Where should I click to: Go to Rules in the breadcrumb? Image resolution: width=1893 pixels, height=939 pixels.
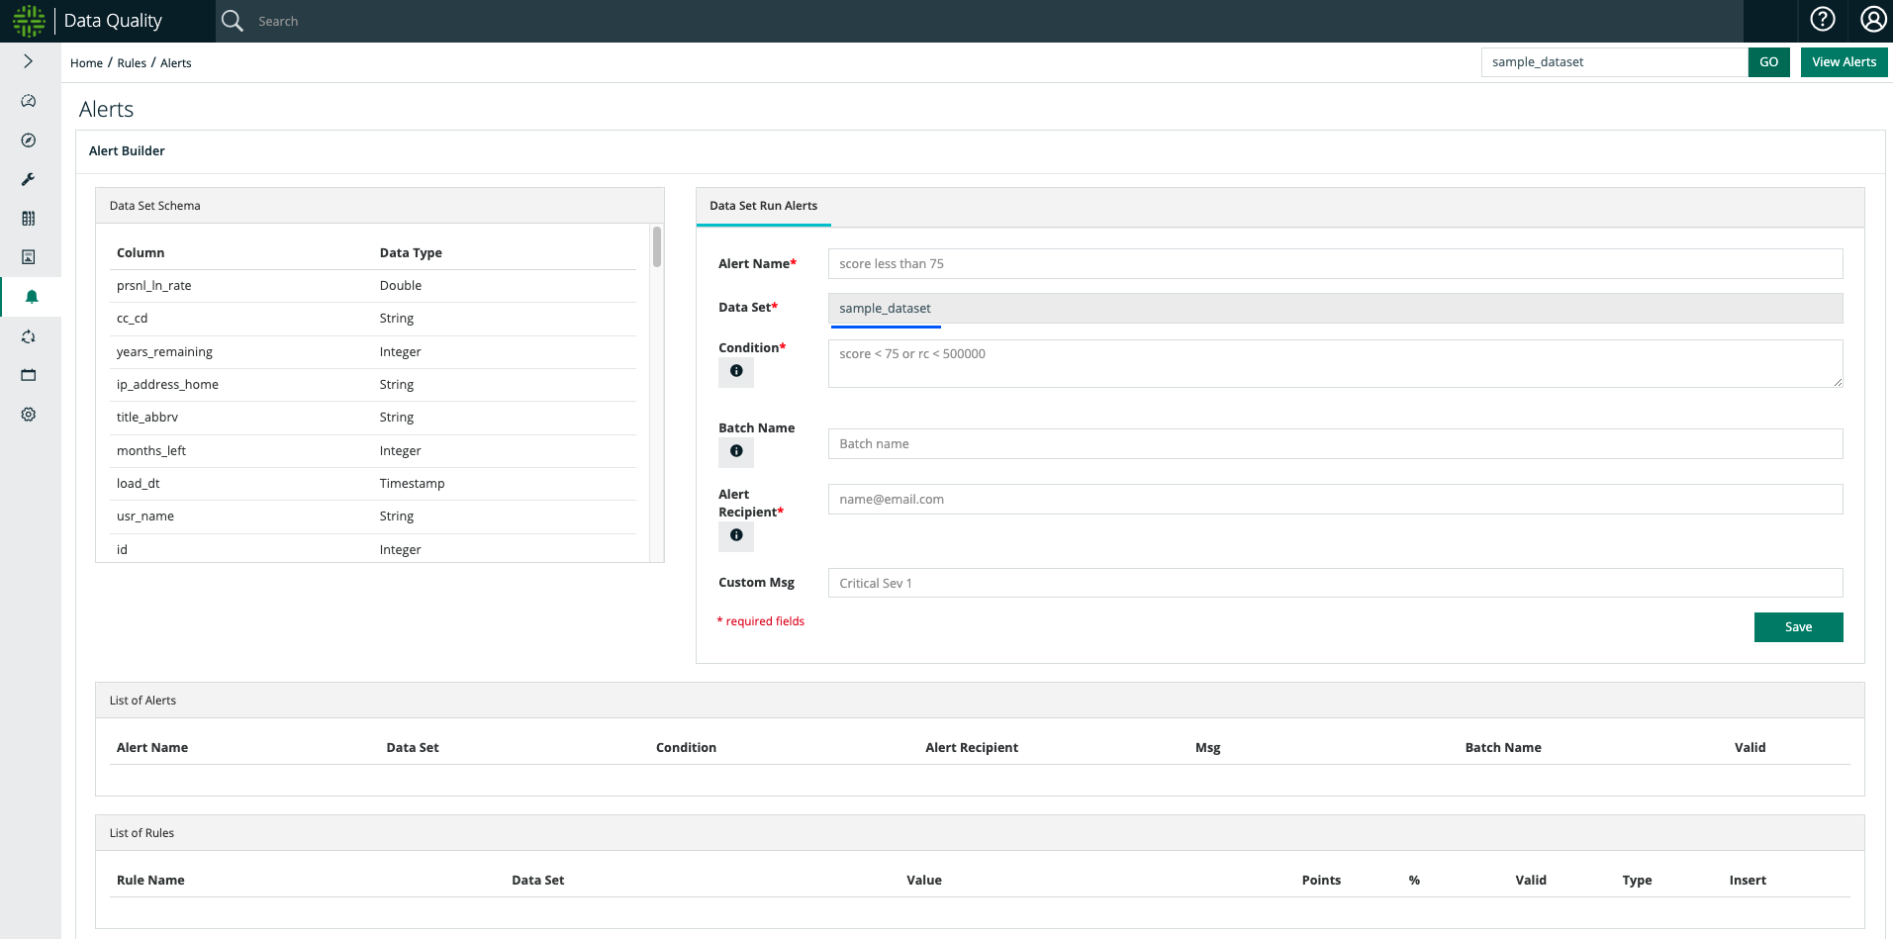132,63
